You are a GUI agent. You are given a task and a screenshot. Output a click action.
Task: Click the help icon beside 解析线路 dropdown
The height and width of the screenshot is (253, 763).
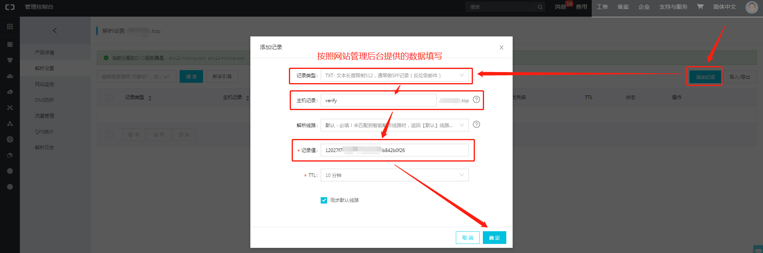point(476,124)
